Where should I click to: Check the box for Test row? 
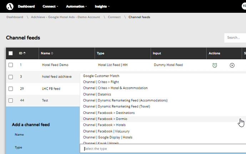[10, 100]
